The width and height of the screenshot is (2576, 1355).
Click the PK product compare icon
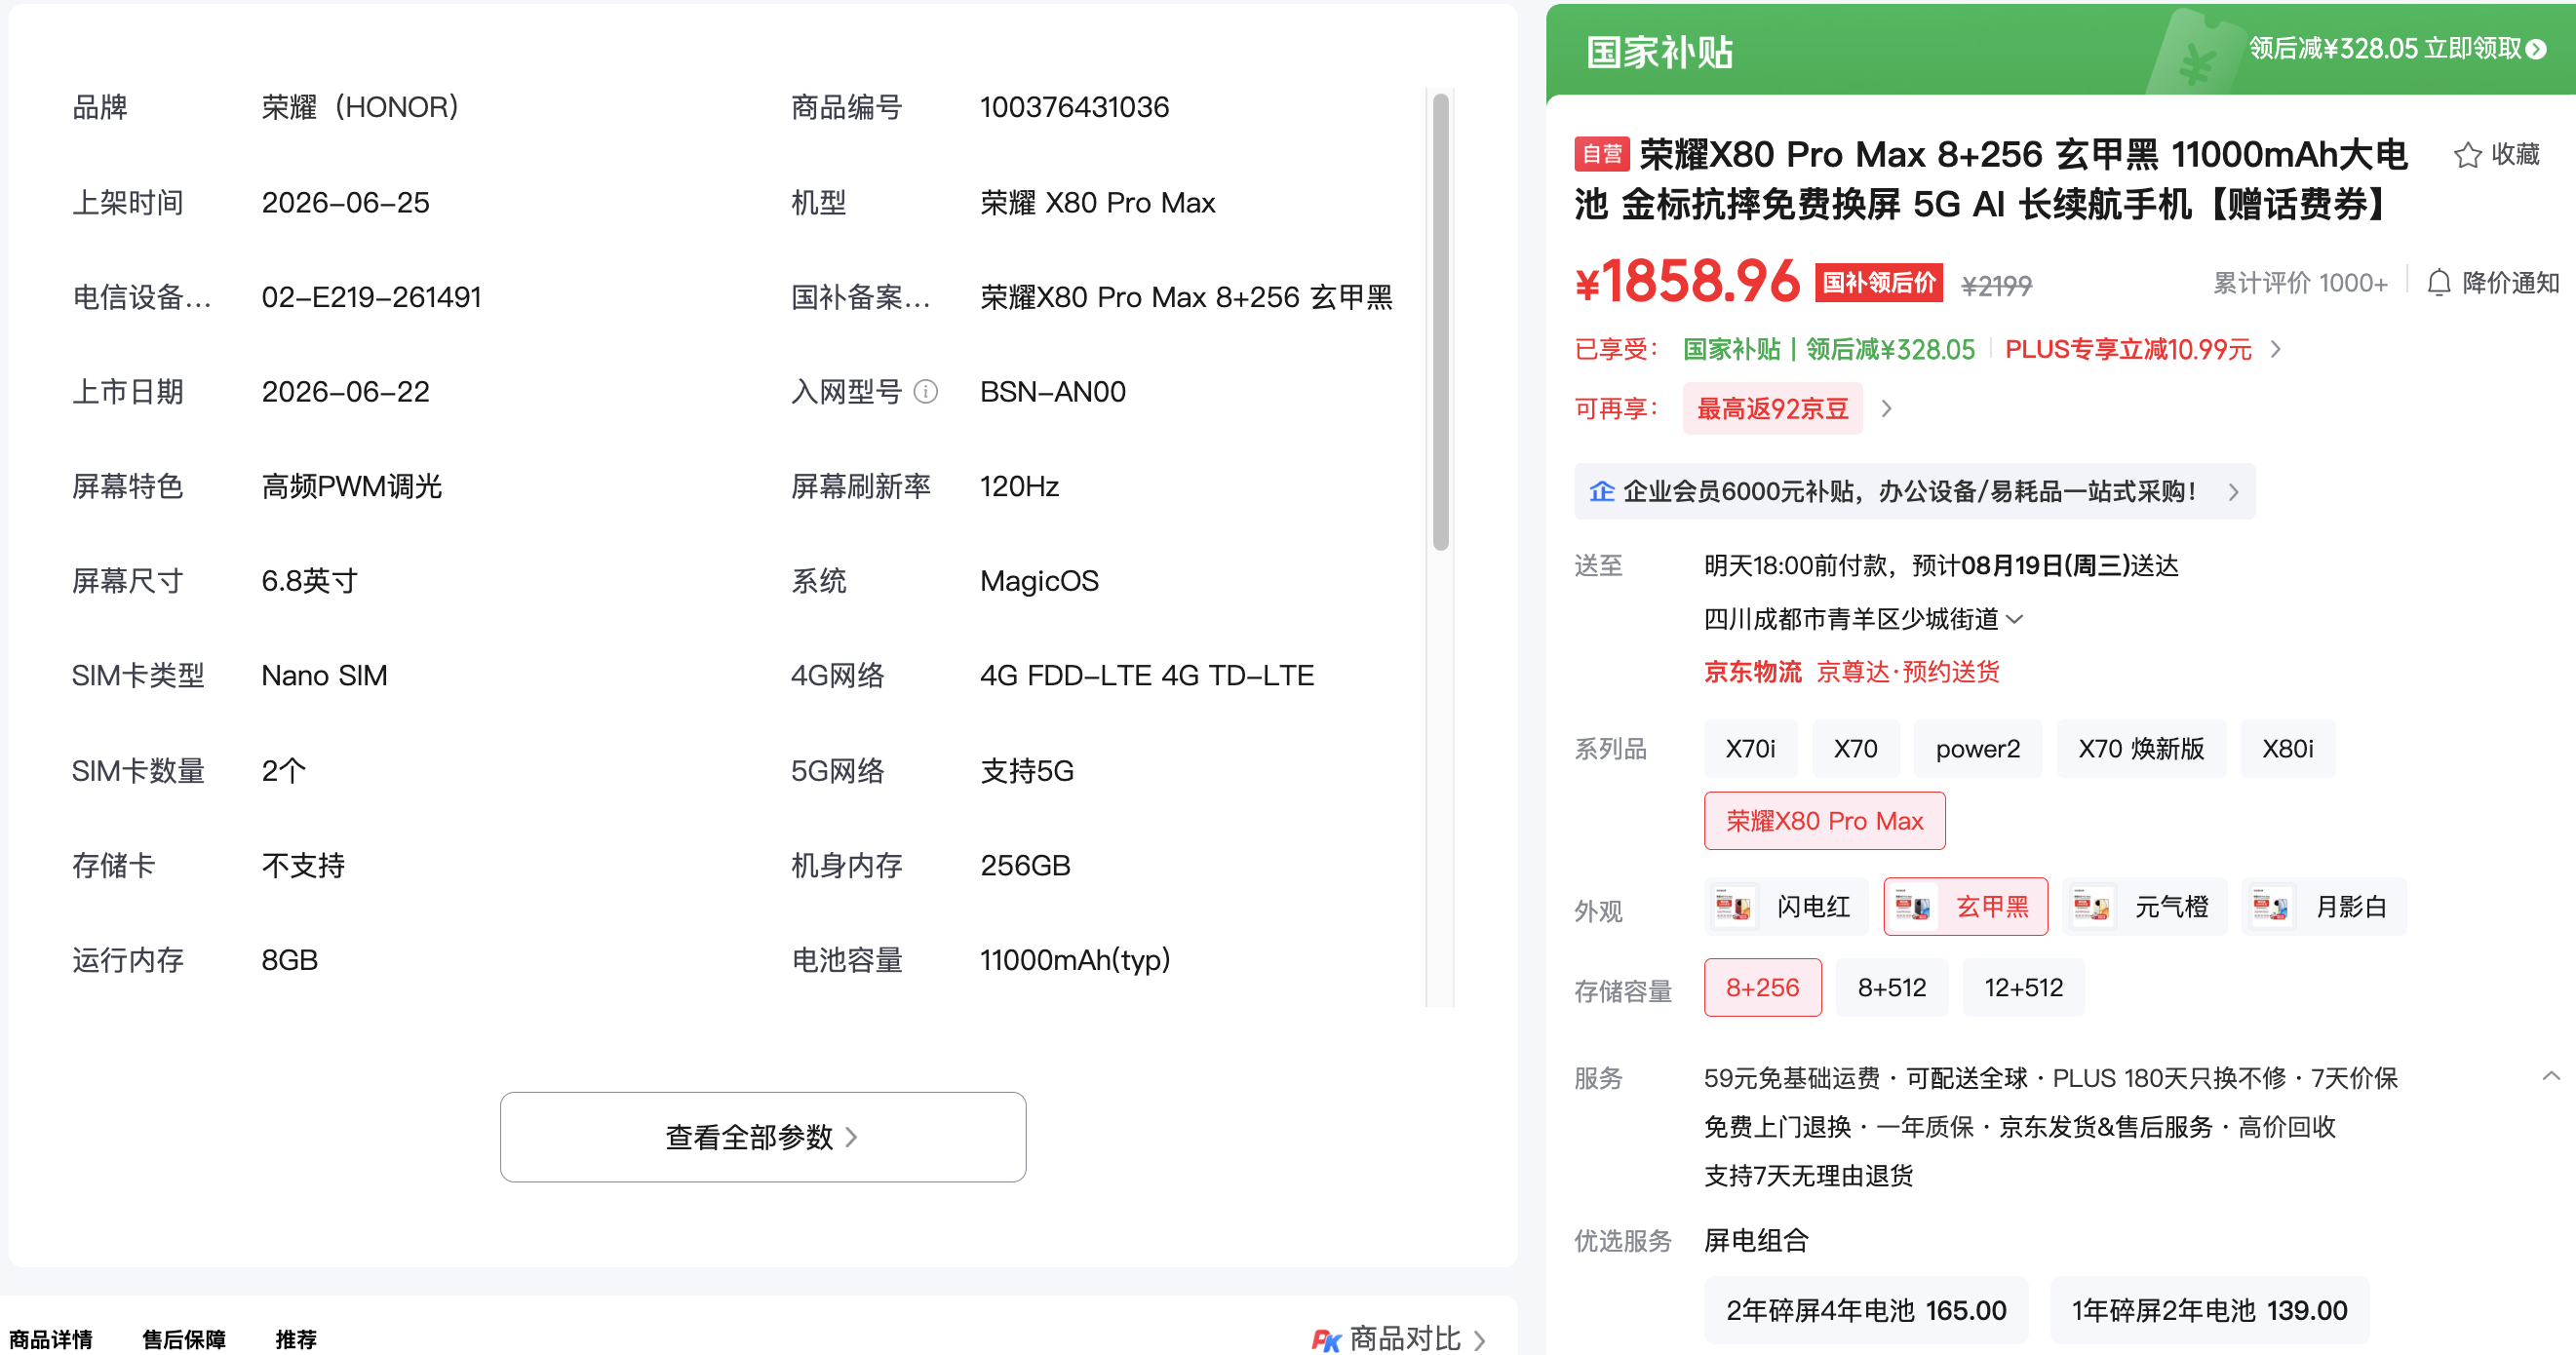(x=1325, y=1340)
